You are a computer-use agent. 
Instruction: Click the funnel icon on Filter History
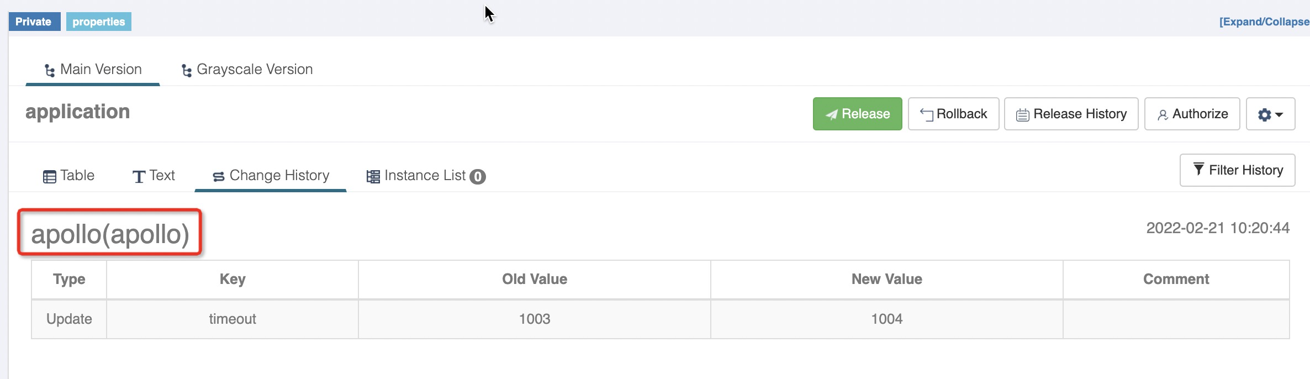(x=1198, y=170)
